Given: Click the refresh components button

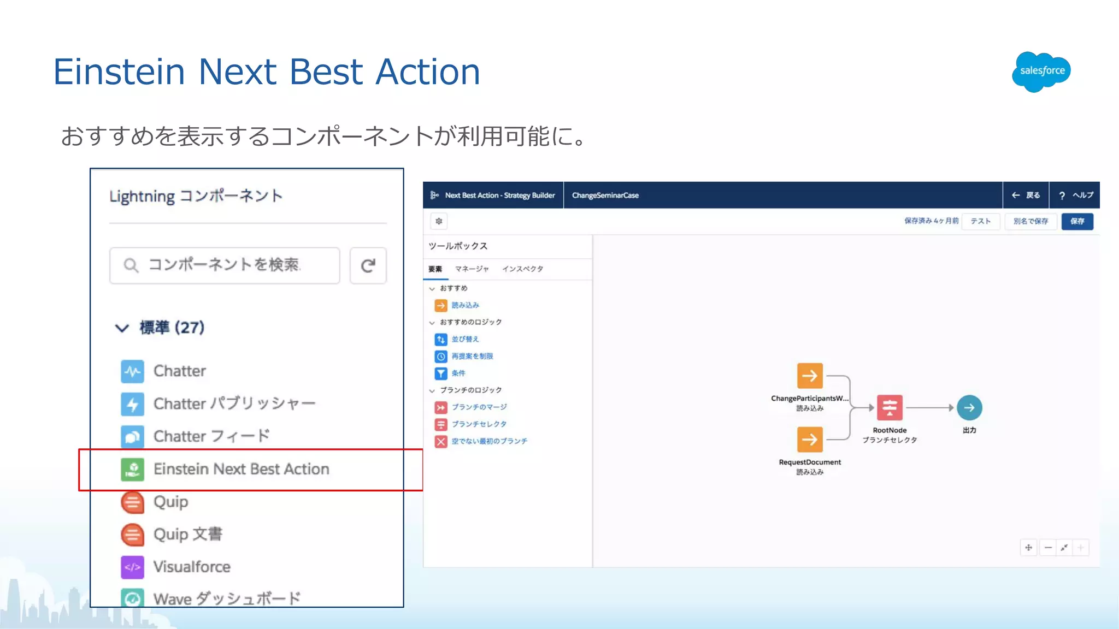Looking at the screenshot, I should tap(368, 266).
